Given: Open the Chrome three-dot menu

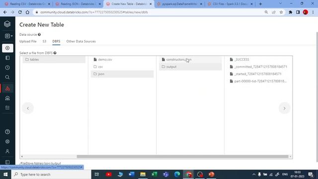Looking at the screenshot, I should coord(313,12).
